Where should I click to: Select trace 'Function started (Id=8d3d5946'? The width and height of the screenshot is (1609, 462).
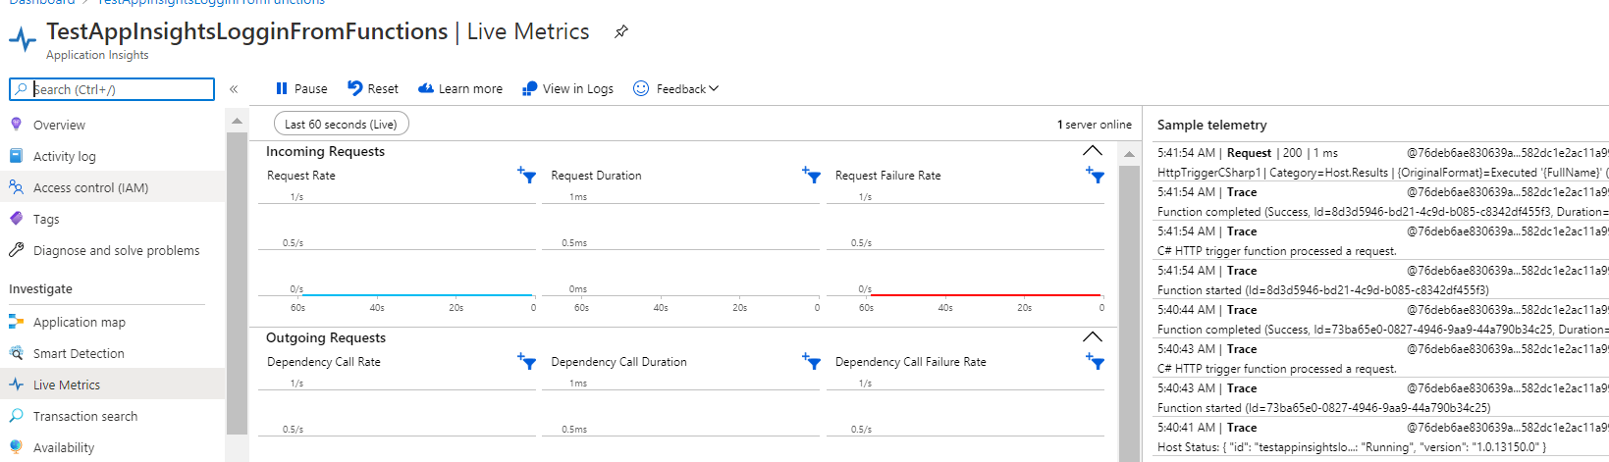click(1381, 281)
